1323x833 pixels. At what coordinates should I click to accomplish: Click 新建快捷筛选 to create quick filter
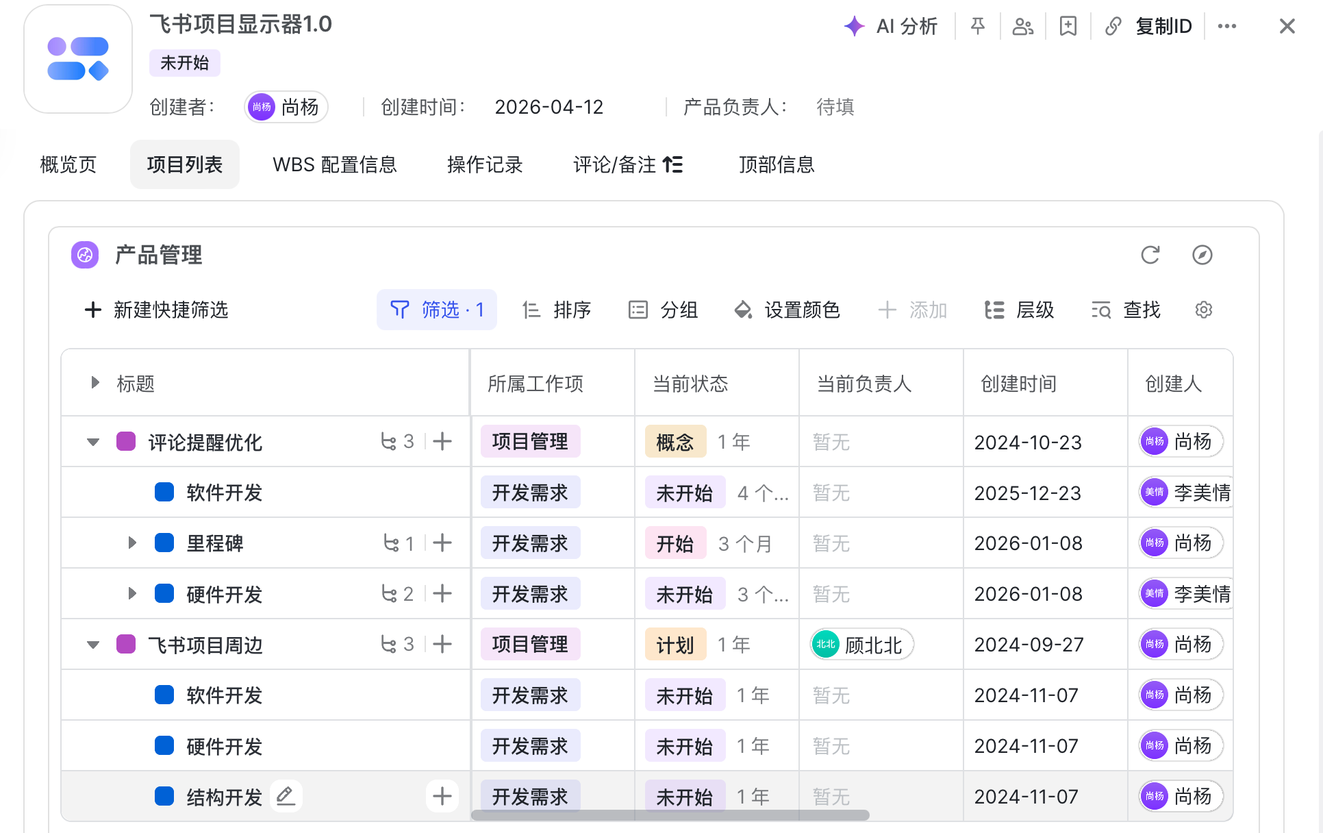(156, 310)
